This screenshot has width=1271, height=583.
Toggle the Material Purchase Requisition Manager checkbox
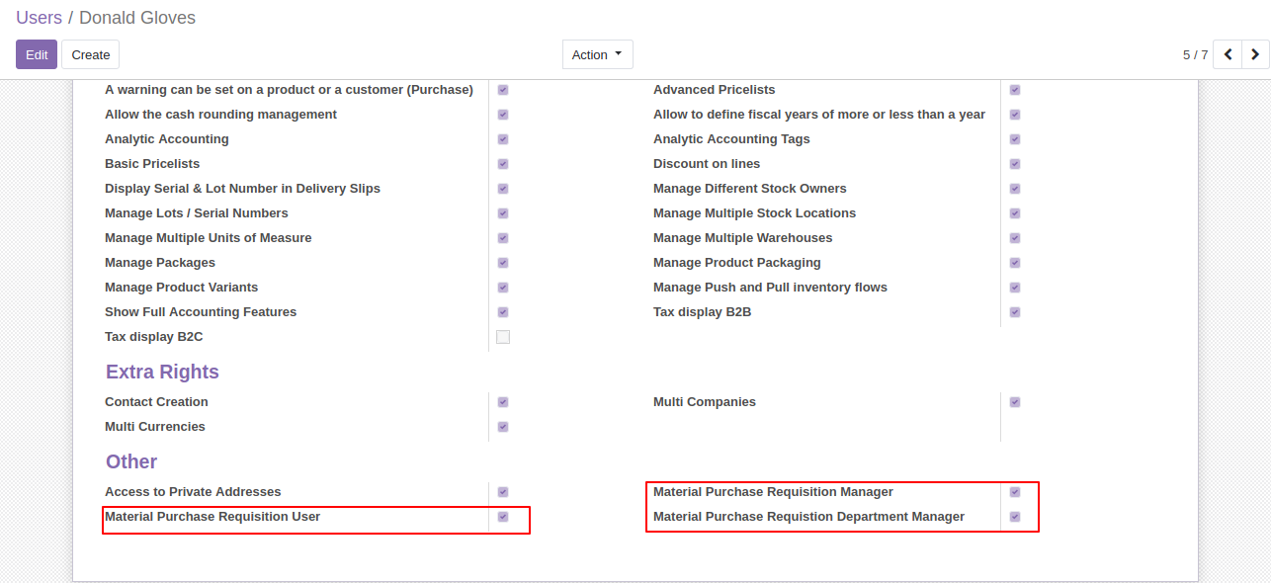(1015, 492)
